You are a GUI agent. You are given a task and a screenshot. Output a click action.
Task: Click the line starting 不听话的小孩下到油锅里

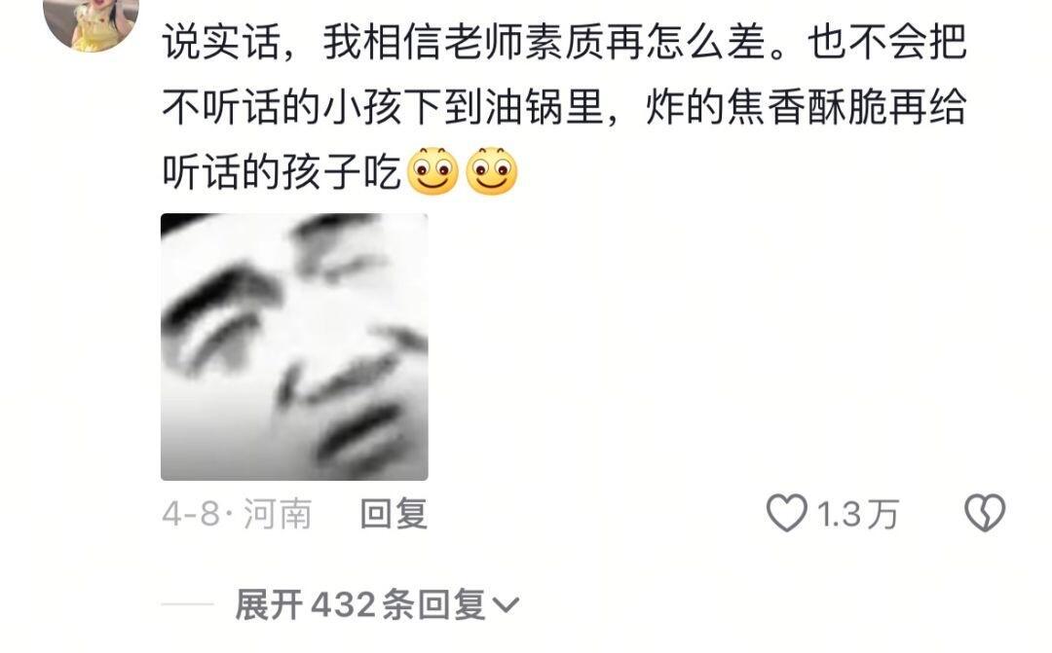[x=564, y=107]
